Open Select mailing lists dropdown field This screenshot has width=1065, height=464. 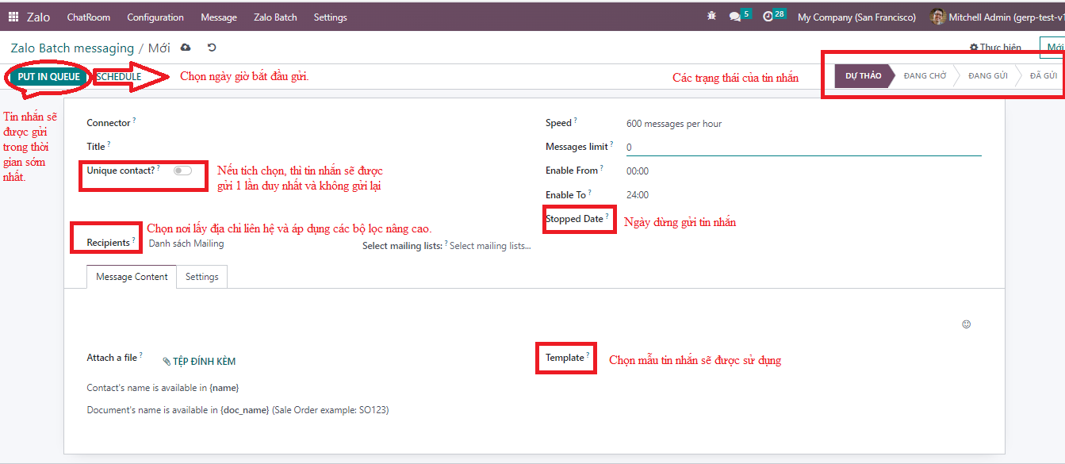point(490,246)
